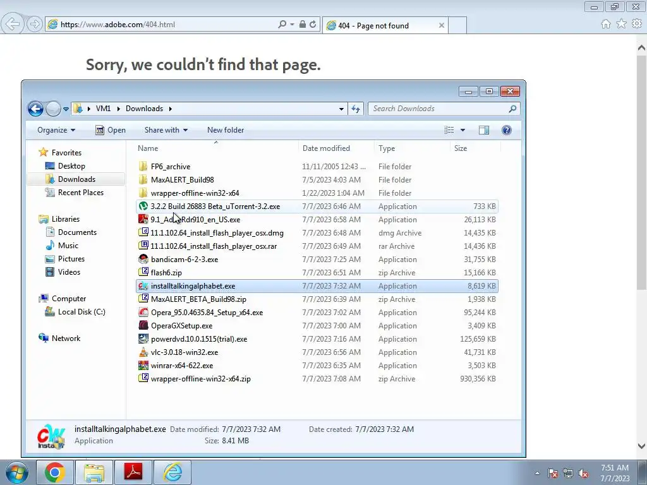Open Explorer help with the question mark
647x485 pixels.
(x=506, y=130)
